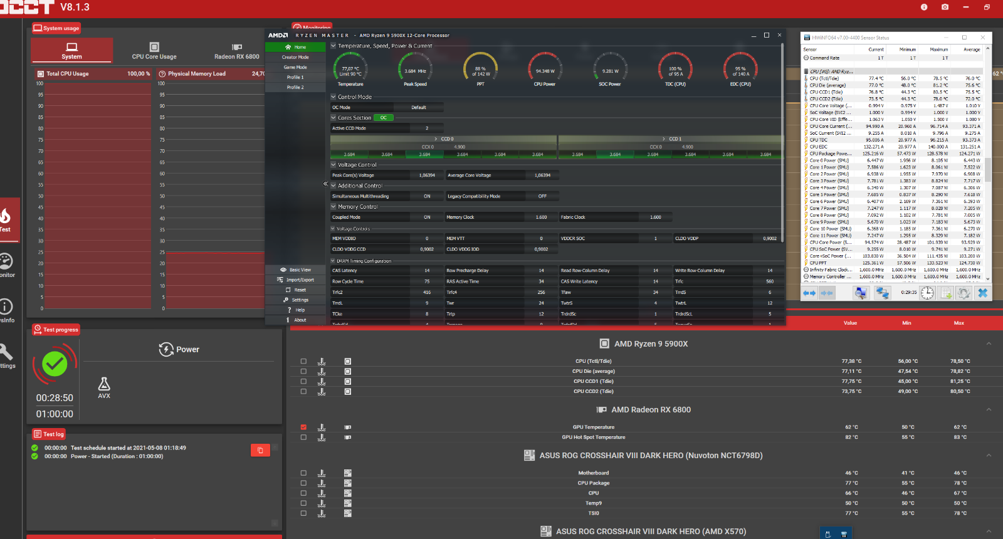Click chip icon in CPU CCD1 row
Screen dimensions: 1003x539
[348, 381]
